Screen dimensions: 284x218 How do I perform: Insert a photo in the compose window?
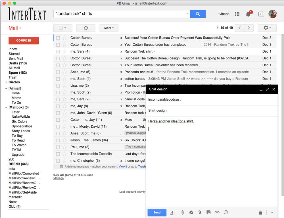tap(208, 212)
